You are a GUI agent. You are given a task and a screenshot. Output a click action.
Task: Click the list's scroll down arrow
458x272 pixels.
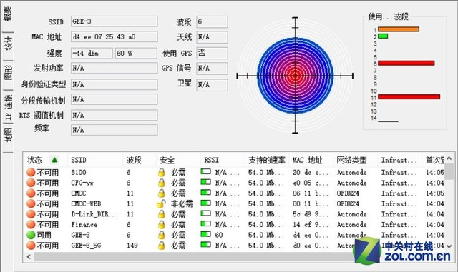tap(449, 246)
